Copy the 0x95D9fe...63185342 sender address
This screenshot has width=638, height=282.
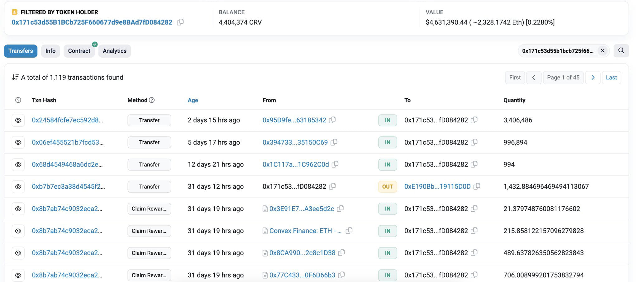point(332,120)
